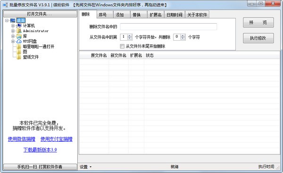This screenshot has width=283, height=173.
Task: Select the 壁纸文件 folder label
Action: [x=31, y=57]
